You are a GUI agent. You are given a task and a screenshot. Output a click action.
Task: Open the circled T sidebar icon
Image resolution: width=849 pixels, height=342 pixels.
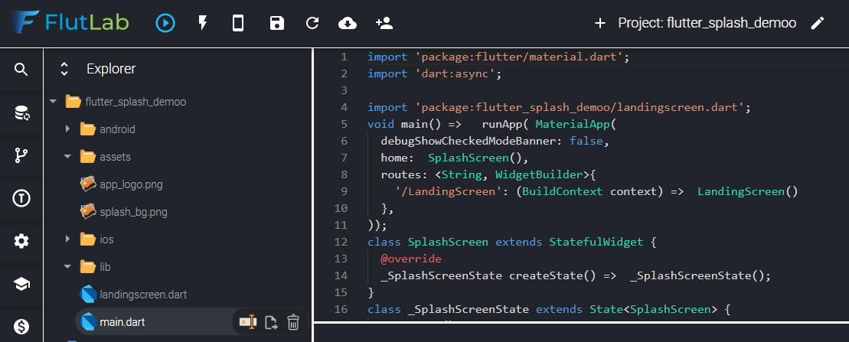(x=21, y=199)
